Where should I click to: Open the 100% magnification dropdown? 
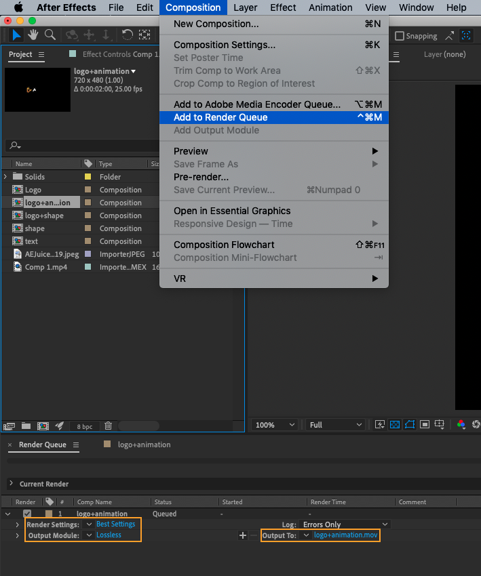tap(275, 425)
